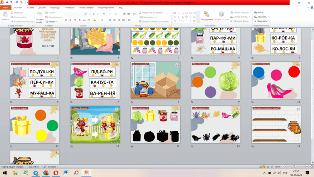Screen dimensions: 314x177
Task: Select slide 8 with the cardboard box
Action: click(155, 80)
